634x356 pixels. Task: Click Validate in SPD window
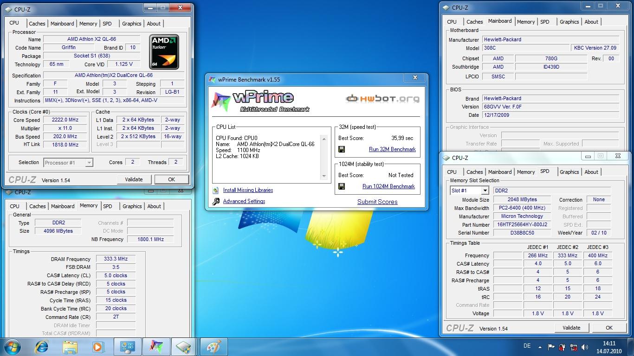point(571,328)
